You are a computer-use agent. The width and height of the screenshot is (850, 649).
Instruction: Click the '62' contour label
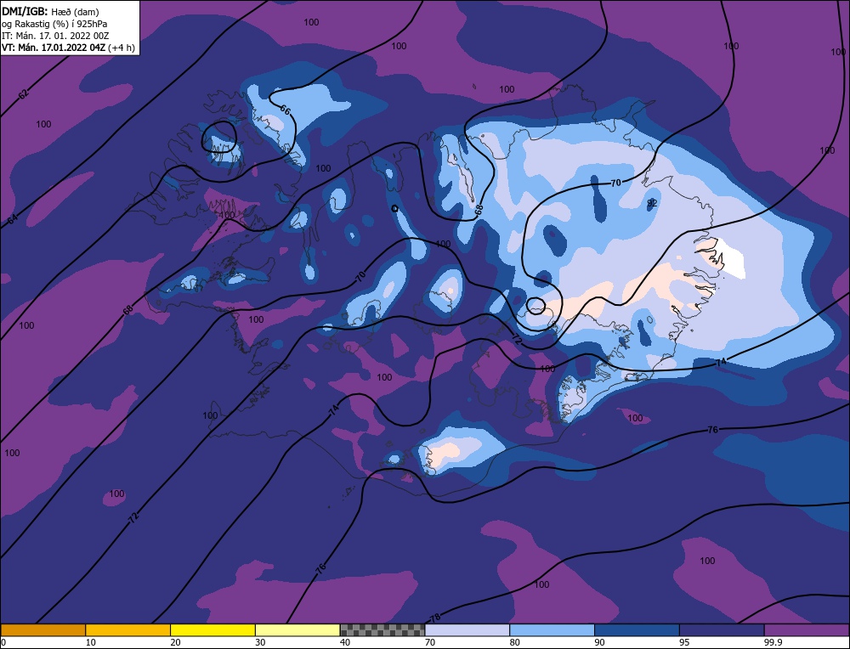coord(23,95)
